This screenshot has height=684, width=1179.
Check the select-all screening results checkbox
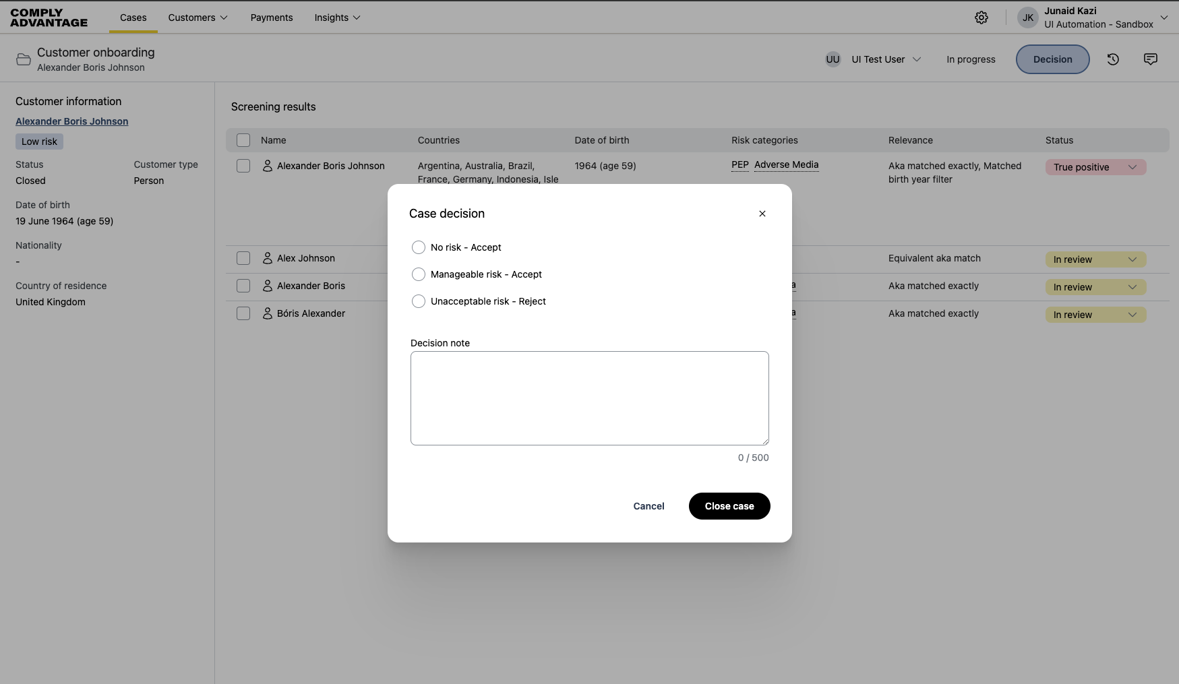[x=243, y=140]
